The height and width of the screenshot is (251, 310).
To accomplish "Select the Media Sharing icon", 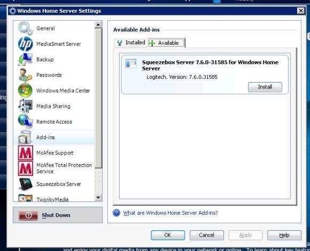I will pos(25,106).
